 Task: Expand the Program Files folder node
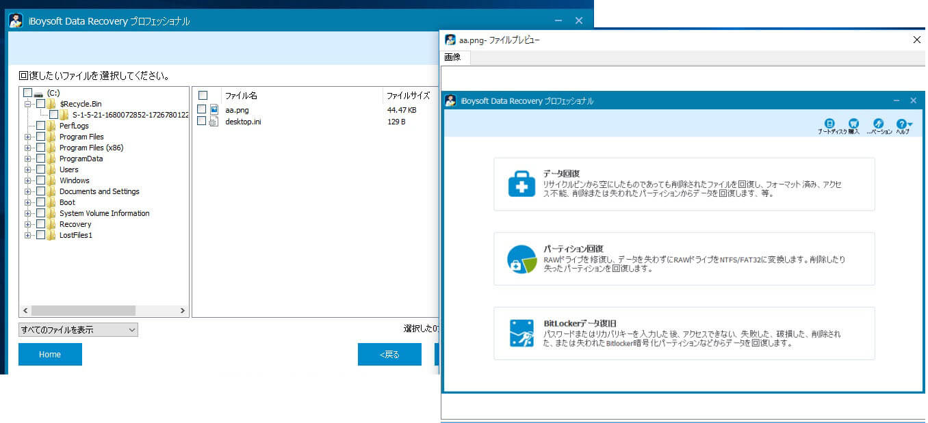[x=28, y=137]
